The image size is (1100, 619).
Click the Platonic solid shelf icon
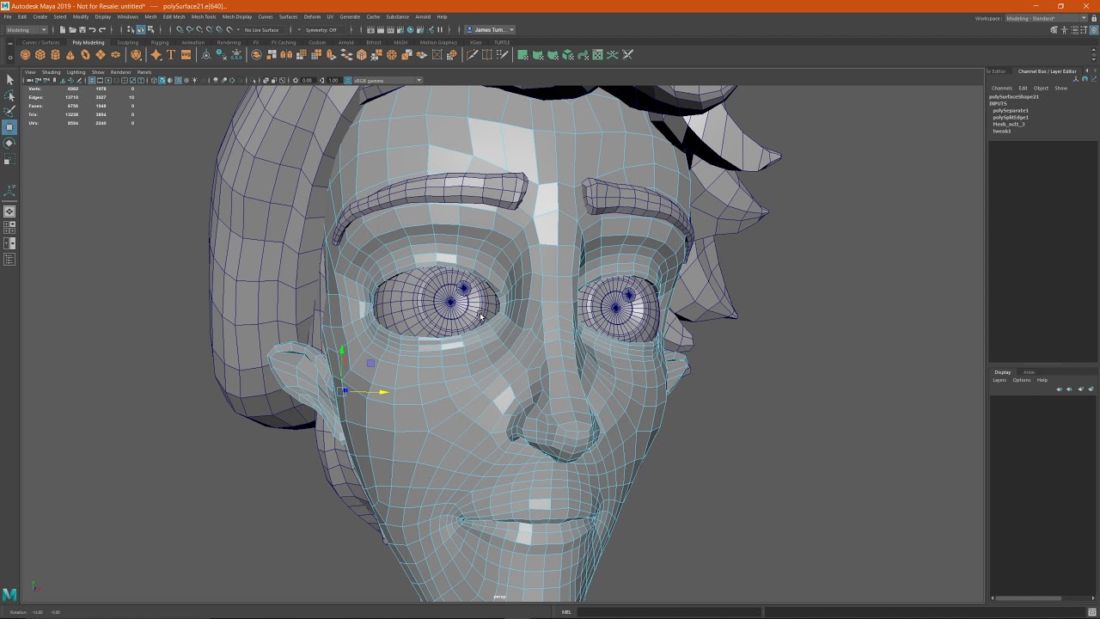pos(136,55)
